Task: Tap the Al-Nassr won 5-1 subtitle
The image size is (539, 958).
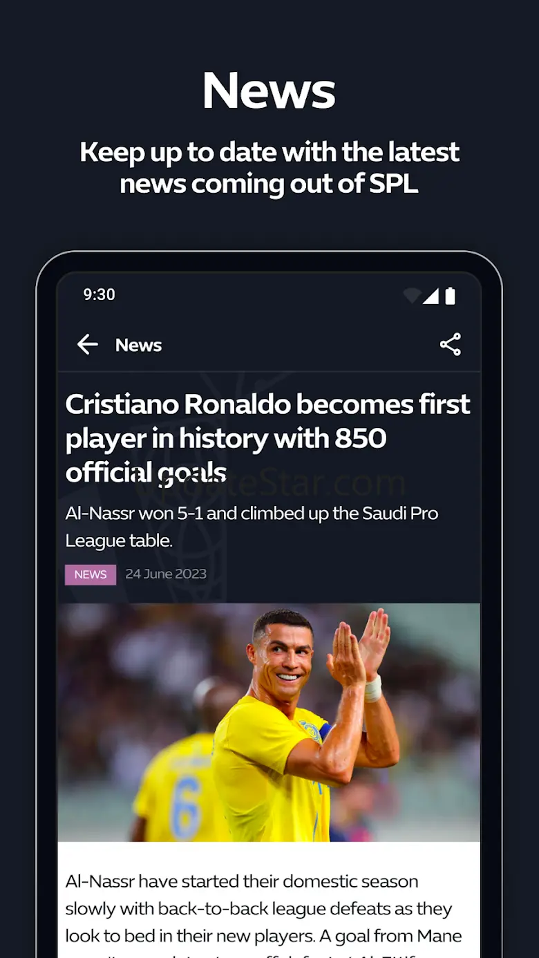Action: [x=252, y=527]
